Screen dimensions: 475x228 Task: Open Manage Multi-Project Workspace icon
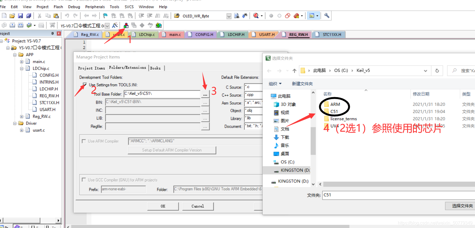(x=134, y=25)
